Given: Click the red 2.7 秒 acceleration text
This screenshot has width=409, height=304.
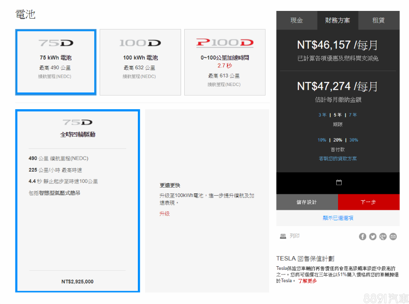Looking at the screenshot, I should [225, 66].
